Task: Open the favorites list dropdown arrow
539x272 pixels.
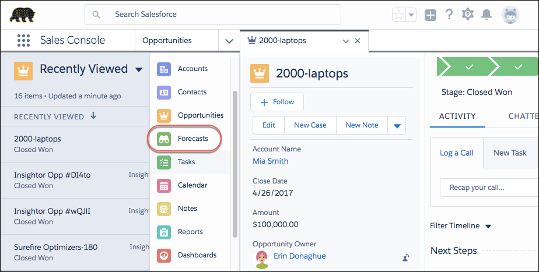Action: (x=411, y=15)
